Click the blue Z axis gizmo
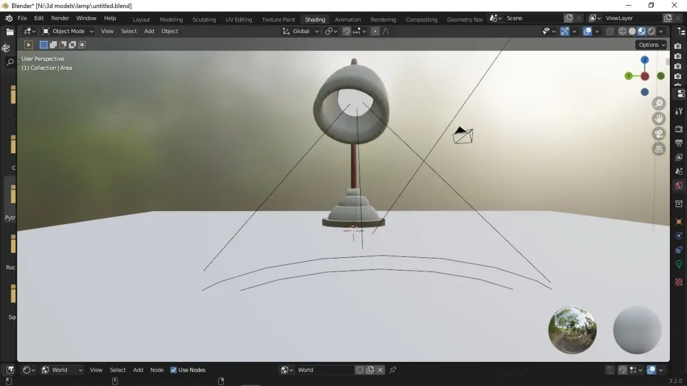This screenshot has width=687, height=386. point(645,60)
